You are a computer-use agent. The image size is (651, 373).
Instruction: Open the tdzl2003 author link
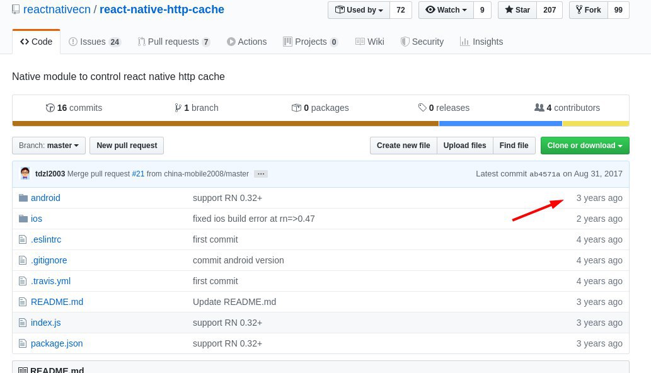click(x=50, y=174)
